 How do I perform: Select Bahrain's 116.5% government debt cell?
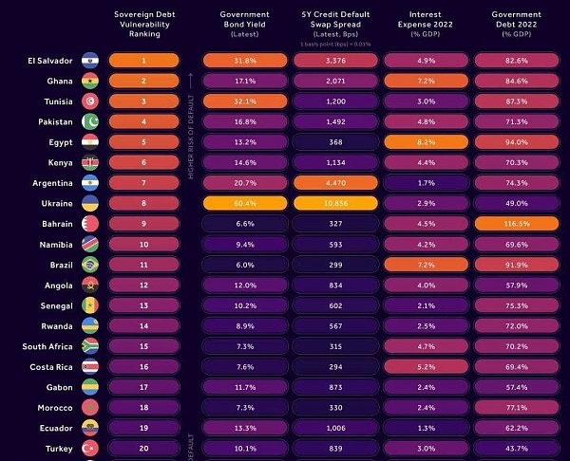pyautogui.click(x=517, y=224)
